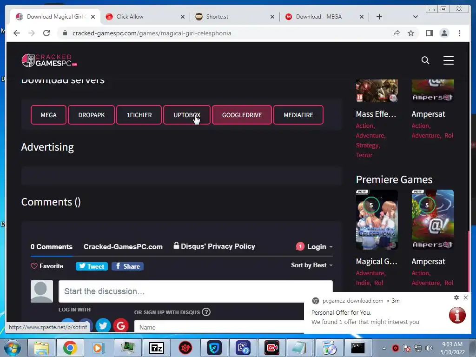
Task: Reload the current page
Action: (46, 33)
